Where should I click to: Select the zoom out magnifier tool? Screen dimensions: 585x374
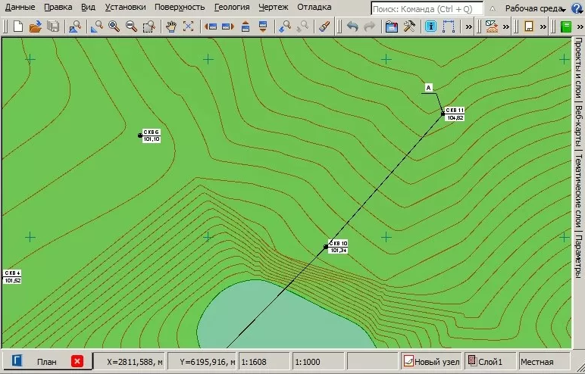pos(131,26)
